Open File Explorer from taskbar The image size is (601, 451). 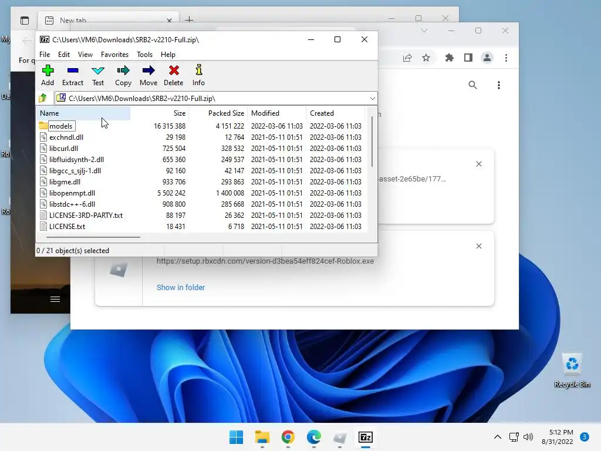pos(262,437)
